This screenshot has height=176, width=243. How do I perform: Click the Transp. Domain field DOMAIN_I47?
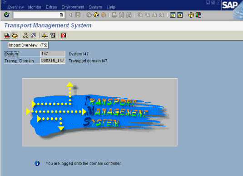point(53,61)
